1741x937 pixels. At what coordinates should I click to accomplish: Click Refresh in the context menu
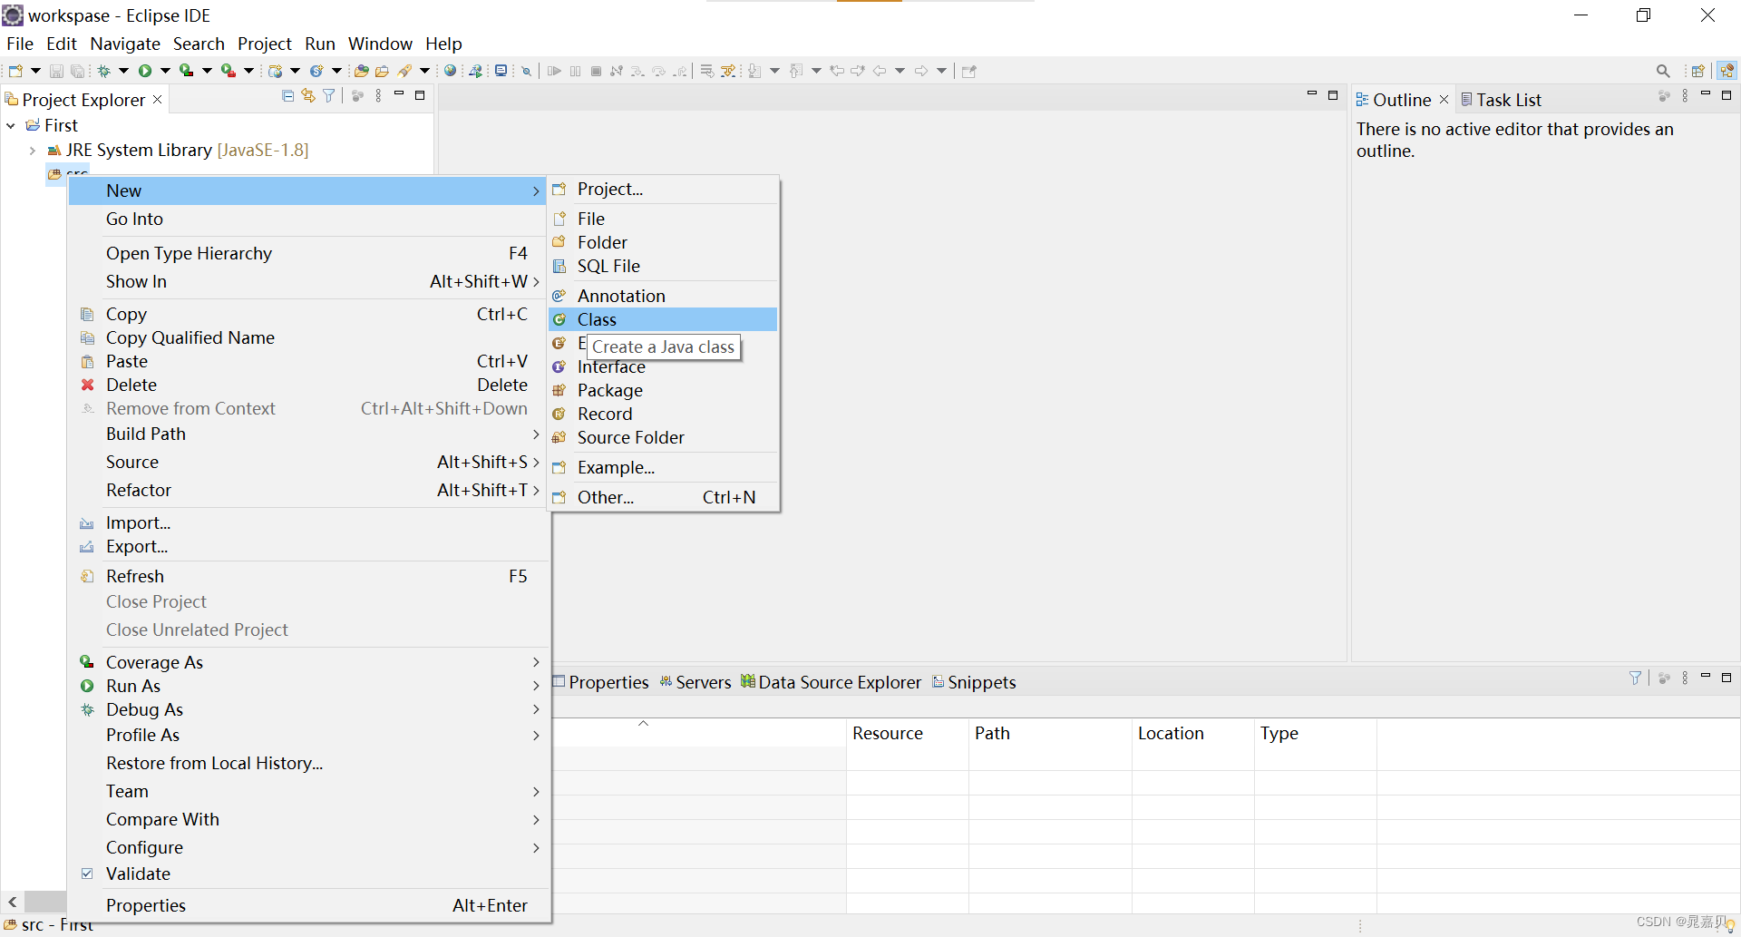(308, 576)
